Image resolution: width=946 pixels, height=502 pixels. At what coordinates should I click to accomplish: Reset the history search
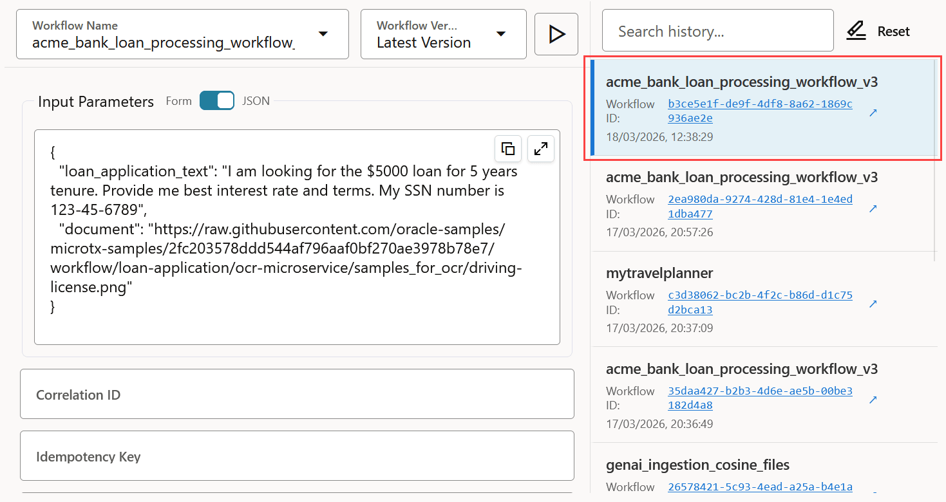pyautogui.click(x=878, y=31)
